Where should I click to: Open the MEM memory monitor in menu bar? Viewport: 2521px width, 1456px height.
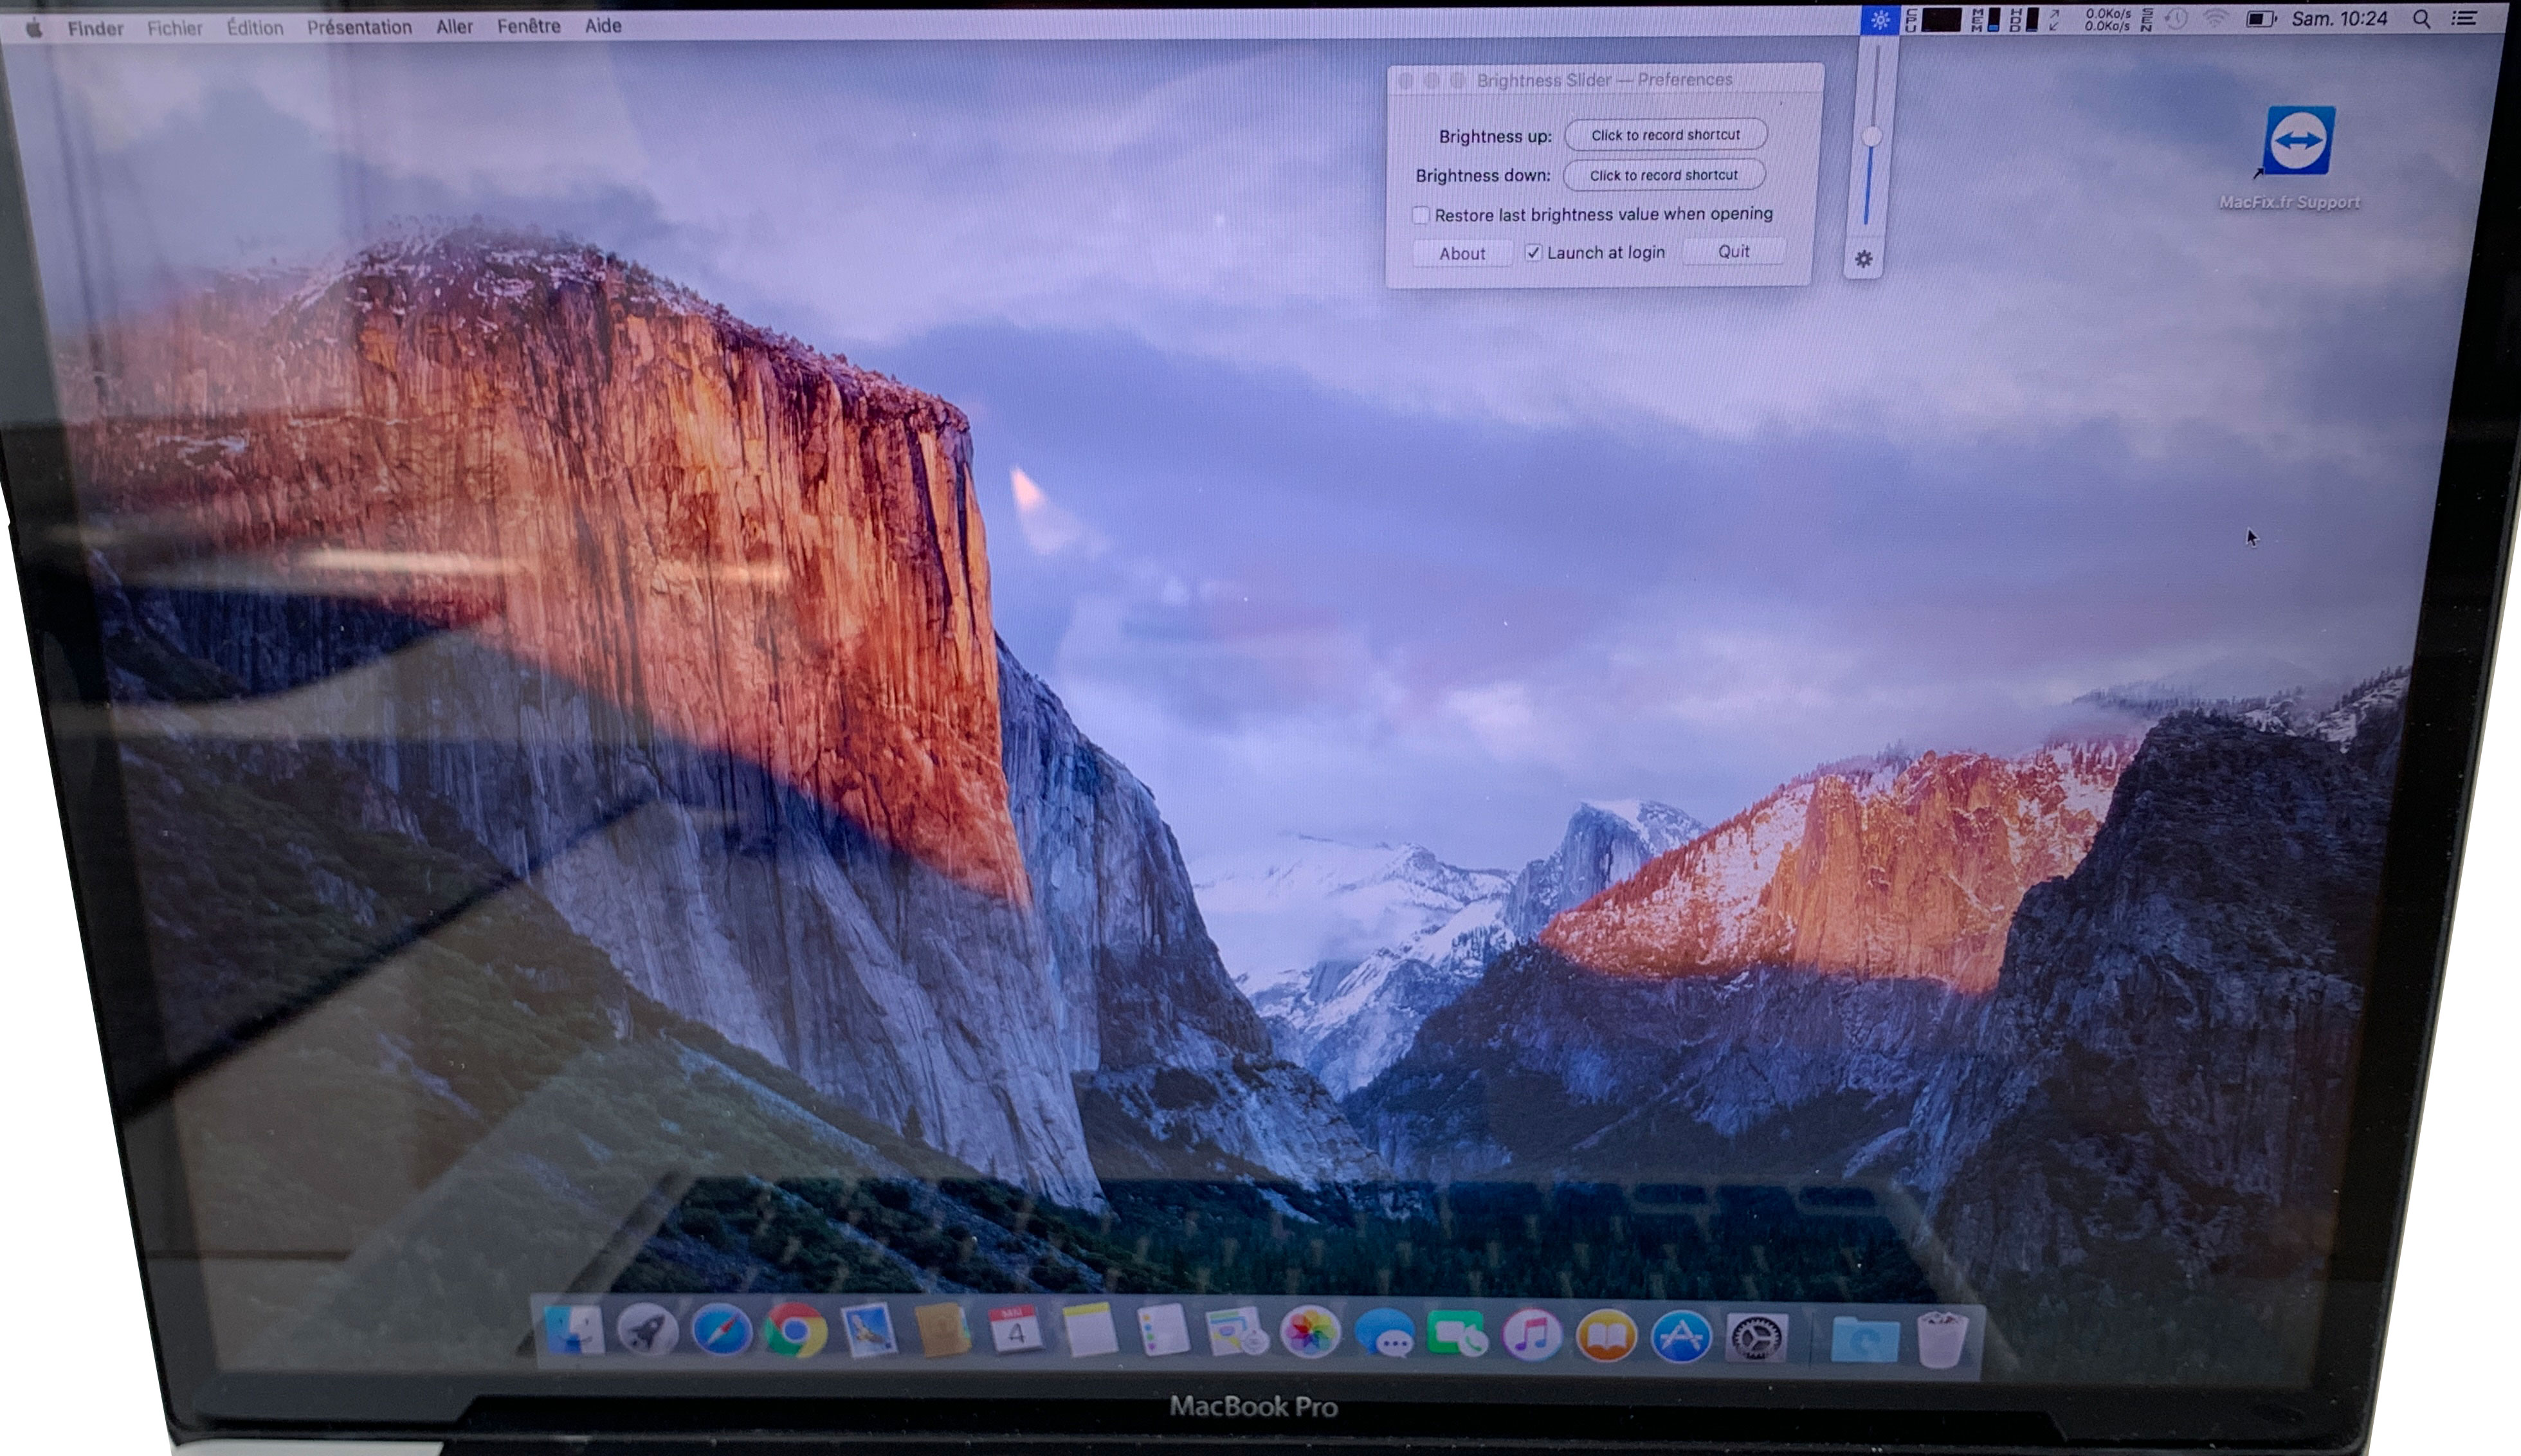(x=1985, y=20)
